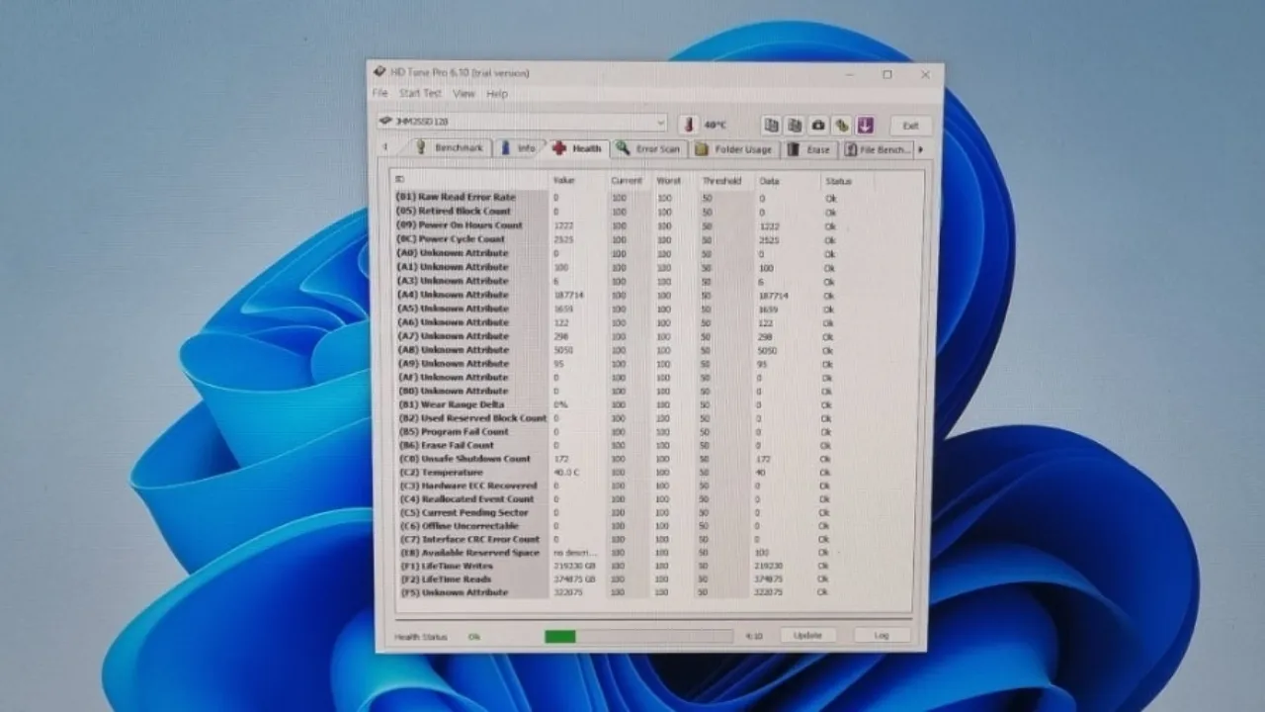Click the purple download arrow icon
This screenshot has height=712, width=1265.
(x=866, y=126)
